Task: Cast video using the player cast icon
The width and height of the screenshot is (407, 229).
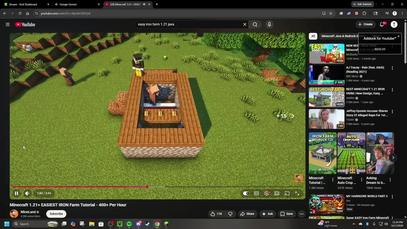Action: point(287,193)
